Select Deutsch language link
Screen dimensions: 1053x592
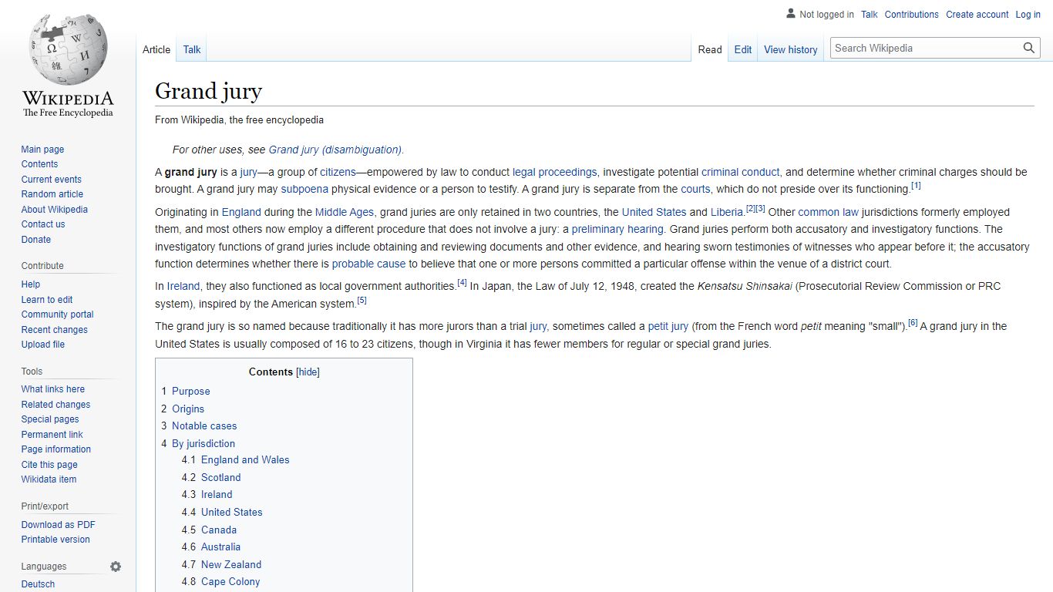[x=38, y=584]
